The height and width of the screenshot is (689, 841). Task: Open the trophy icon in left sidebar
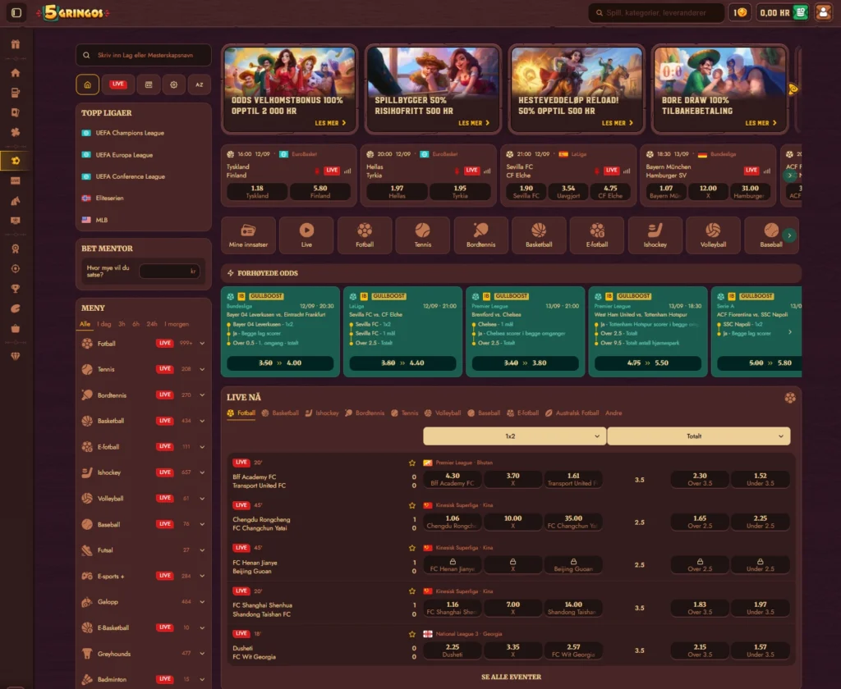[16, 289]
